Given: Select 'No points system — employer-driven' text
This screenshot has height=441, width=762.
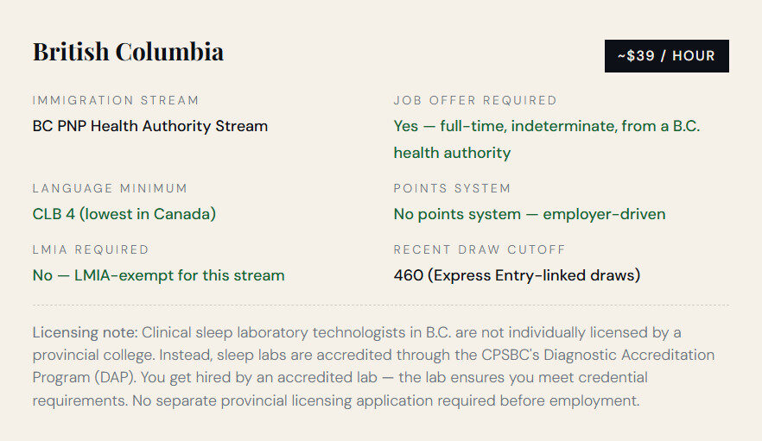Looking at the screenshot, I should [x=530, y=214].
